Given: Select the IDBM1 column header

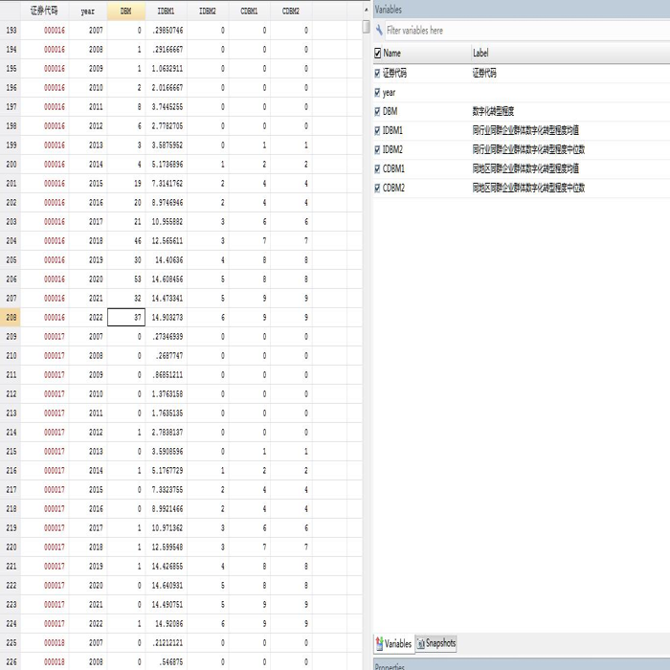Looking at the screenshot, I should [x=166, y=11].
